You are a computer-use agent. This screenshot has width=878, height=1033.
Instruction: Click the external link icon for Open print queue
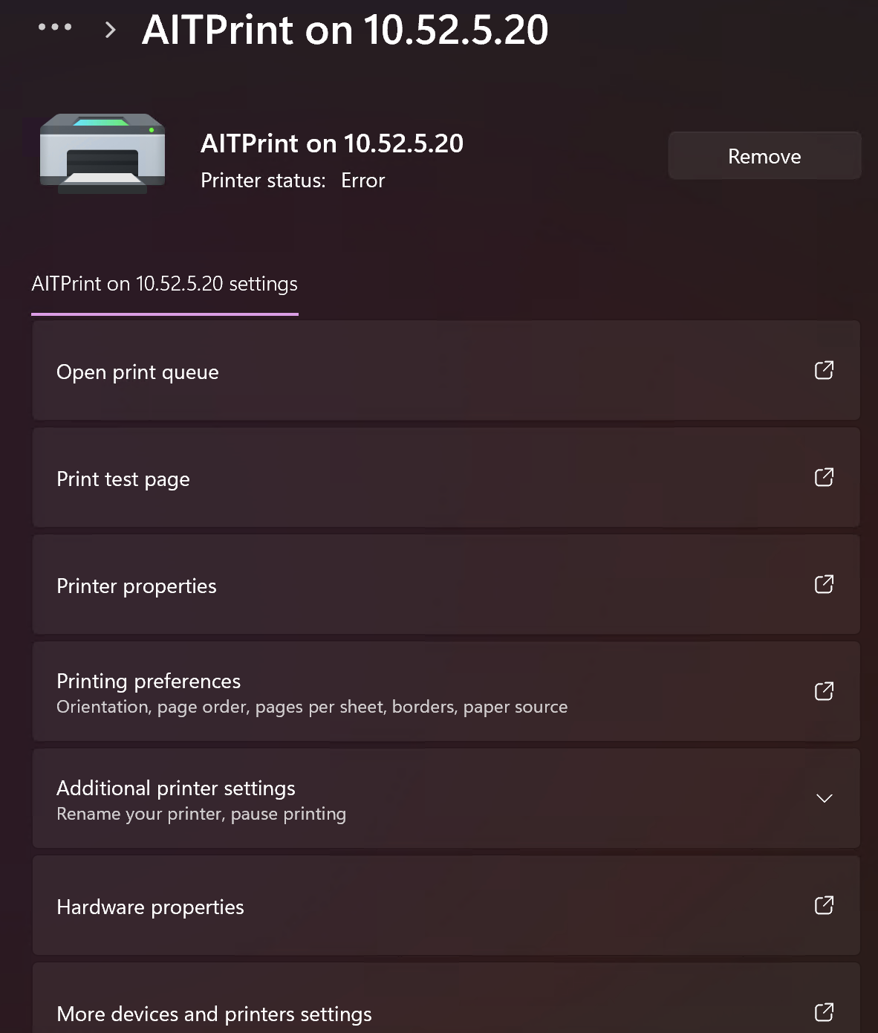pyautogui.click(x=824, y=370)
